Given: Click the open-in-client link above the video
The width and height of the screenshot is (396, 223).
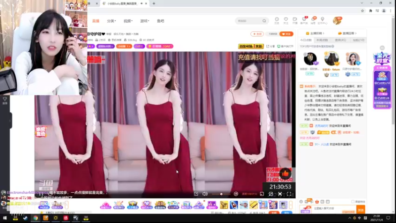Looking at the screenshot, I should [286, 46].
